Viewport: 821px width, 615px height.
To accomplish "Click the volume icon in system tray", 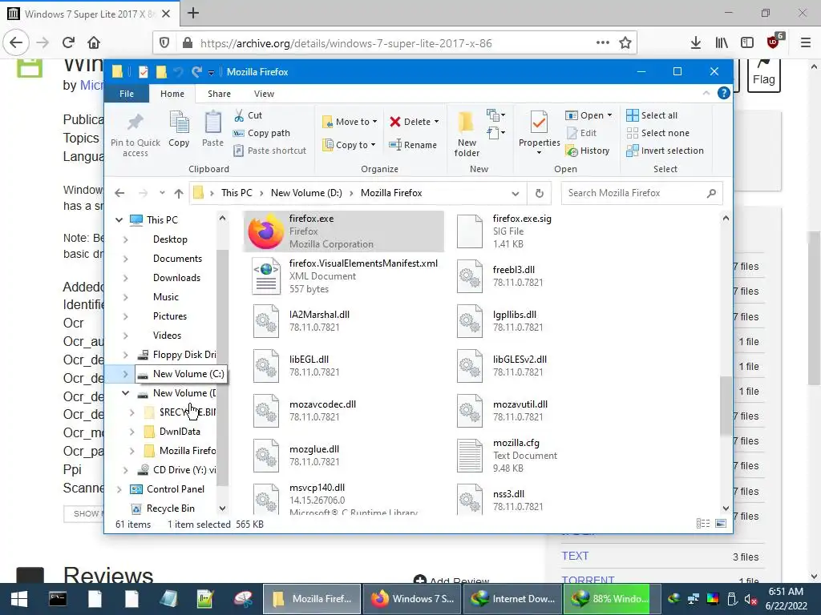I will pyautogui.click(x=750, y=599).
